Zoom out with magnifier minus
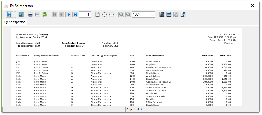This screenshot has width=262, height=115. (128, 14)
